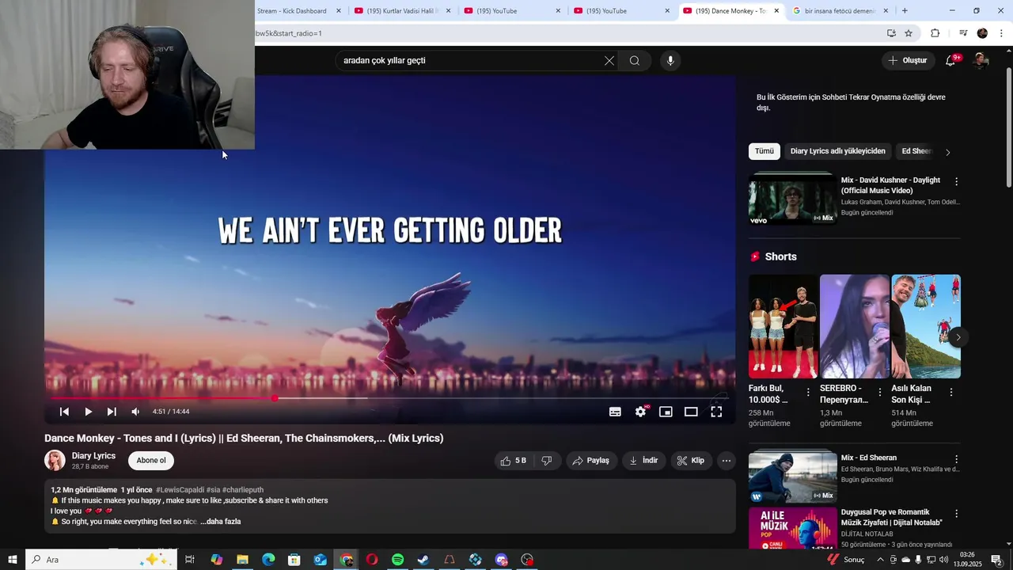Open Chrome three-dot menu
1013x570 pixels.
(x=1002, y=33)
